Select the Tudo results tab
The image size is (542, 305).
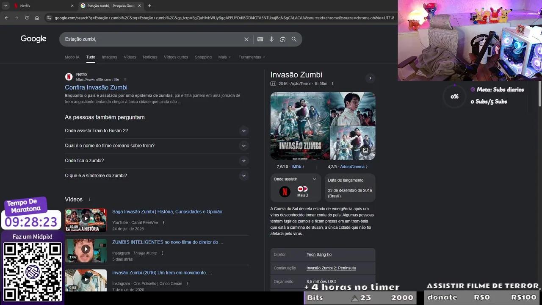91,57
